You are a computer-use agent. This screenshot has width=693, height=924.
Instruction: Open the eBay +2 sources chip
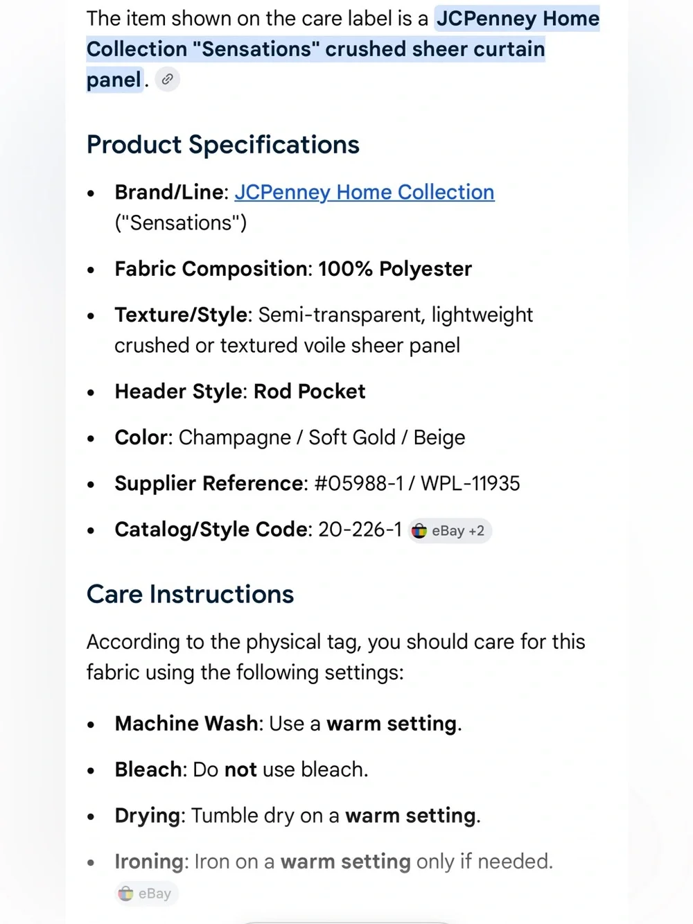[x=450, y=531]
